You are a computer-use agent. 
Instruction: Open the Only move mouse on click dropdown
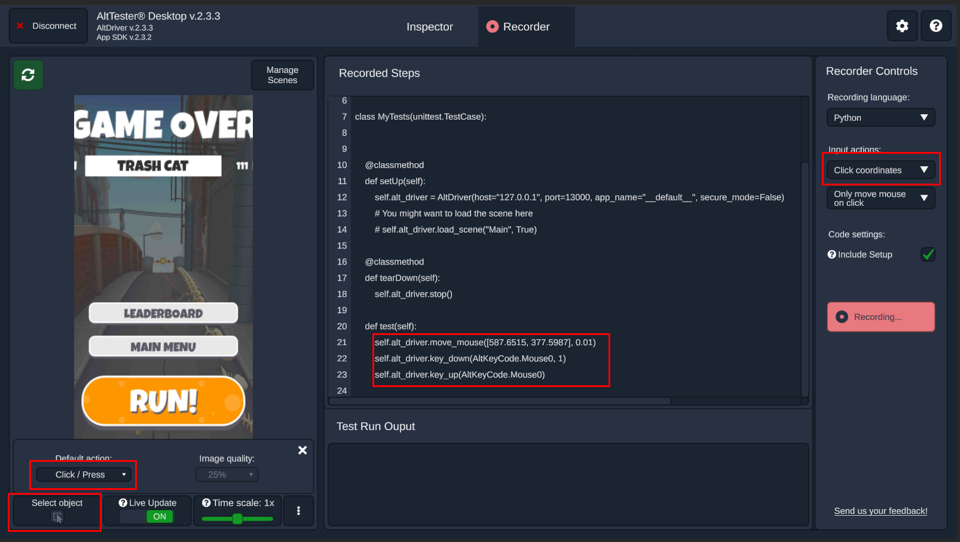point(880,198)
